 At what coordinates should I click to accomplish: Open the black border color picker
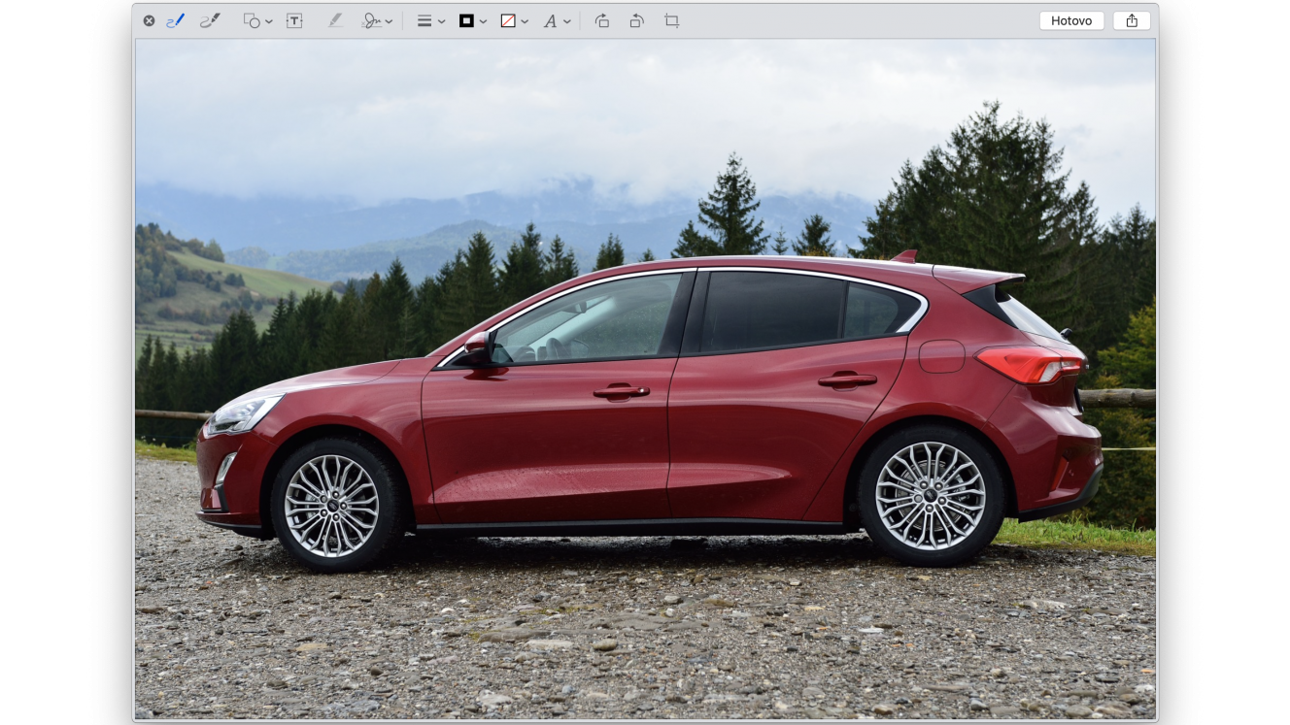pyautogui.click(x=472, y=20)
